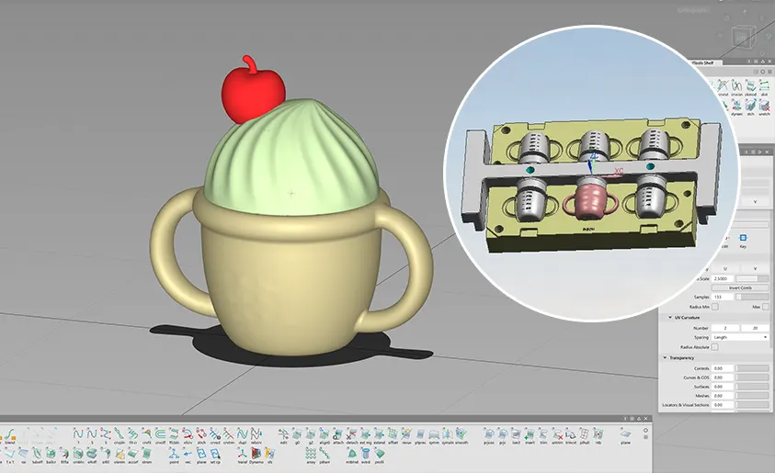The image size is (775, 473).
Task: Select the blend curve tool
Action: (x=10, y=436)
